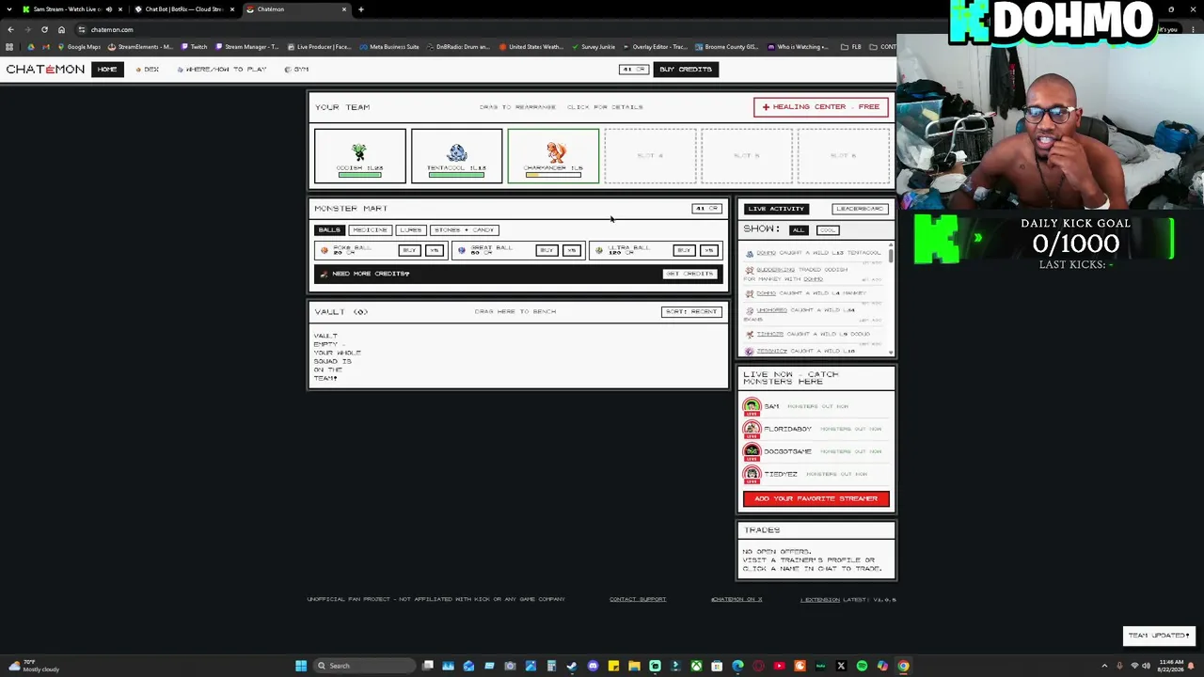Open the Contact Support link
Image resolution: width=1204 pixels, height=677 pixels.
point(638,599)
